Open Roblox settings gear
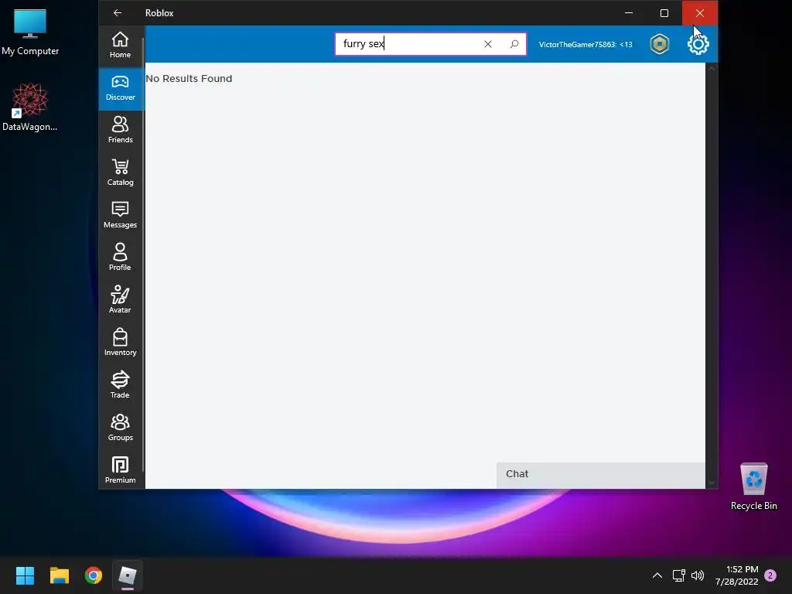 698,44
